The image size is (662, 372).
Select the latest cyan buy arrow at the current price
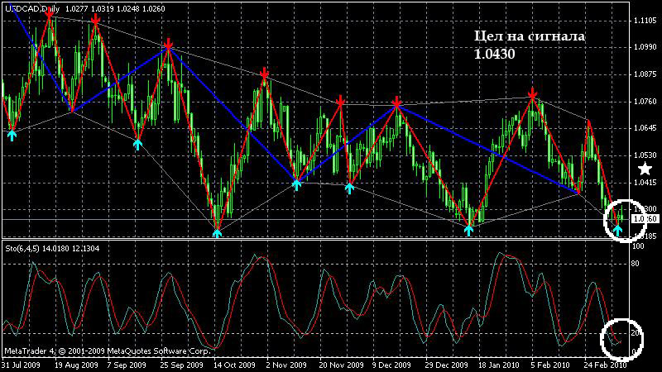click(x=617, y=230)
